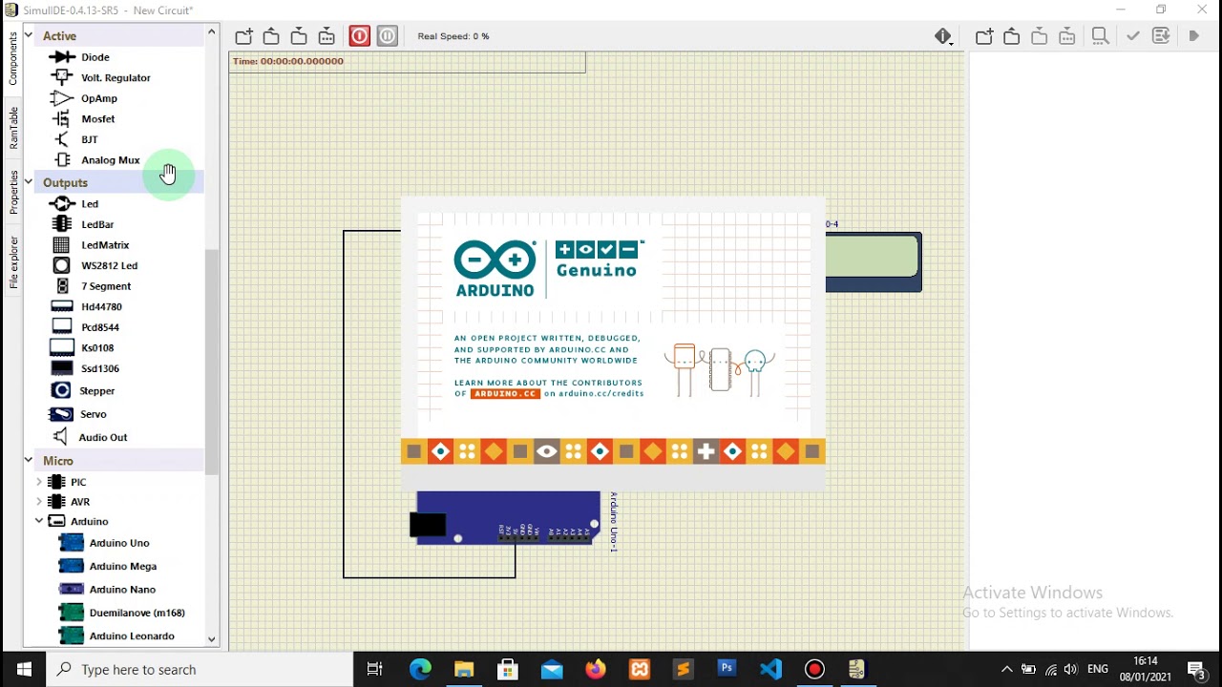The width and height of the screenshot is (1222, 687).
Task: Click the component list vertical scrollbar
Action: (212, 363)
